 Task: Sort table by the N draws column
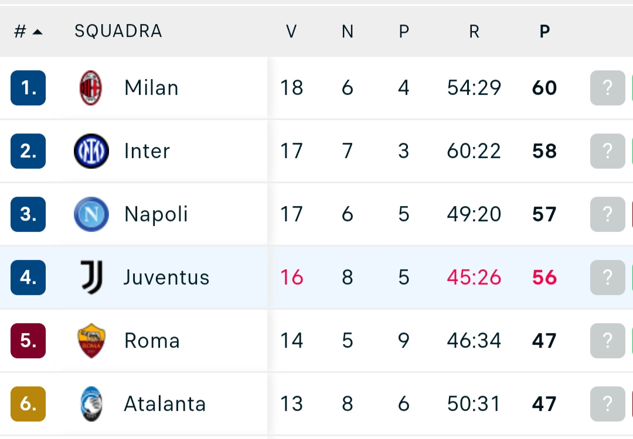point(348,32)
